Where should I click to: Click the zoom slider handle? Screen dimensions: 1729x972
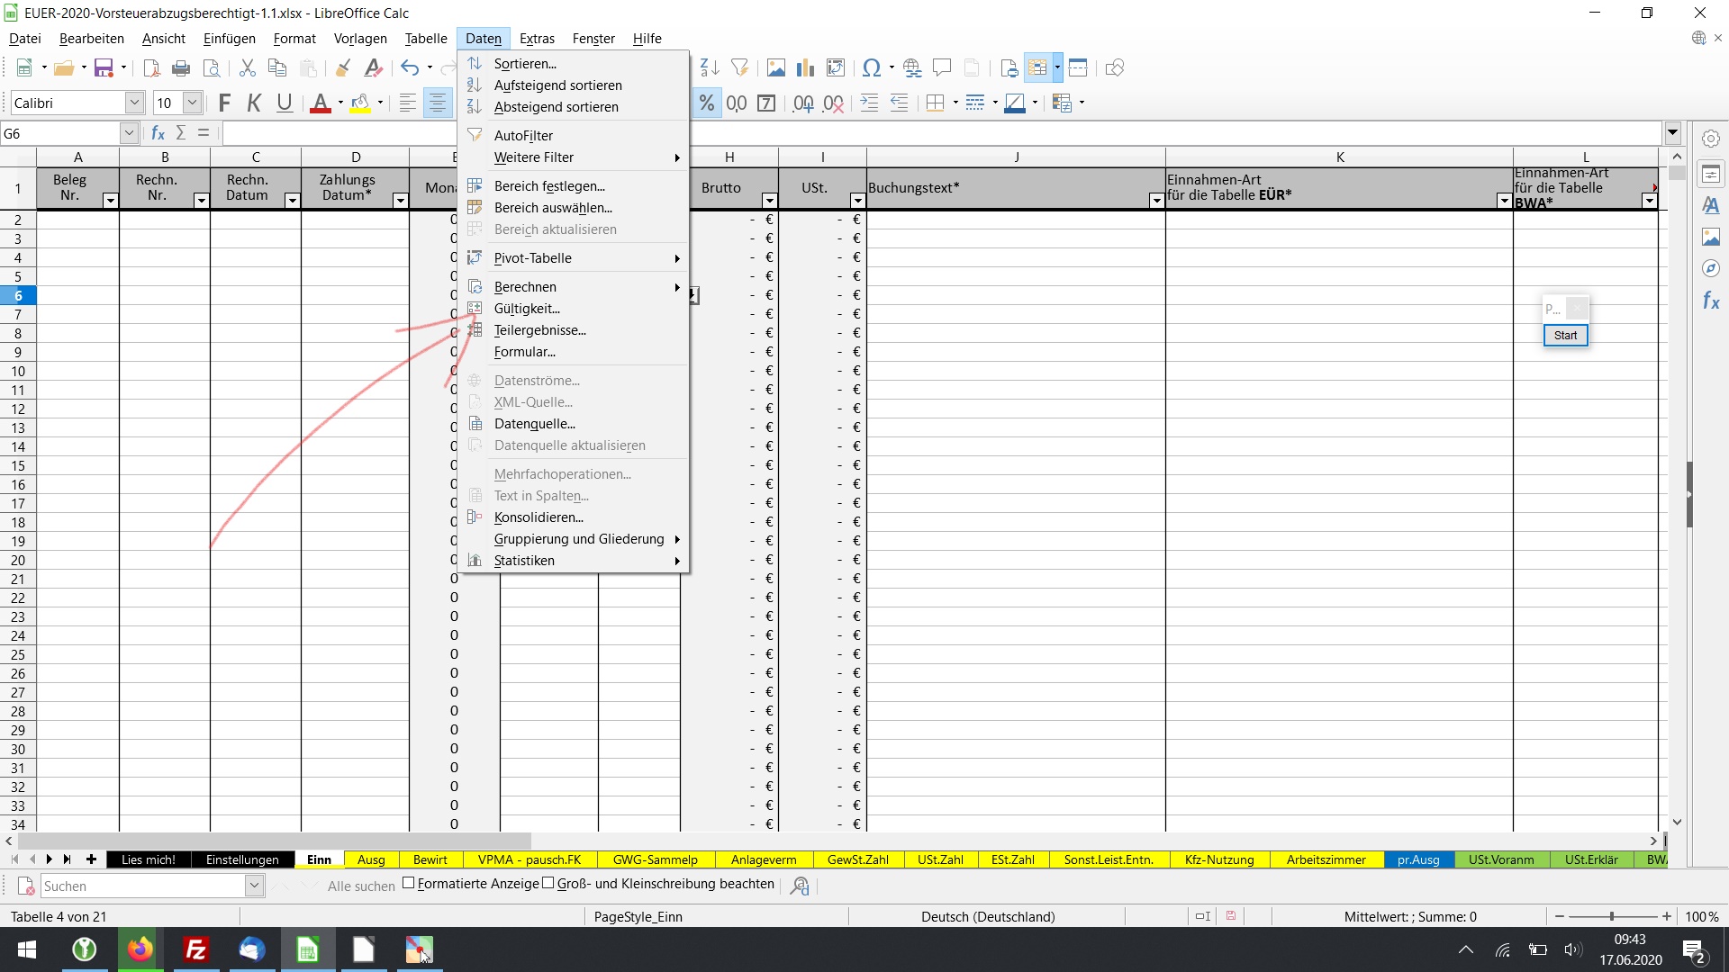[1612, 916]
